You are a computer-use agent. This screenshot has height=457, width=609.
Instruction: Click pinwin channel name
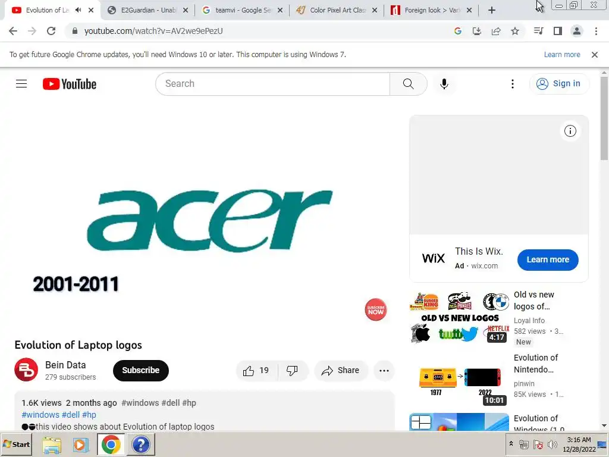[524, 384]
